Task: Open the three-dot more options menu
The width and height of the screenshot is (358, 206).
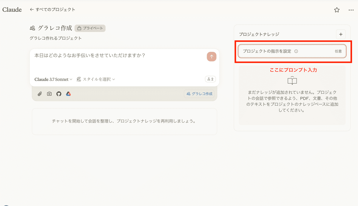Action: click(351, 10)
